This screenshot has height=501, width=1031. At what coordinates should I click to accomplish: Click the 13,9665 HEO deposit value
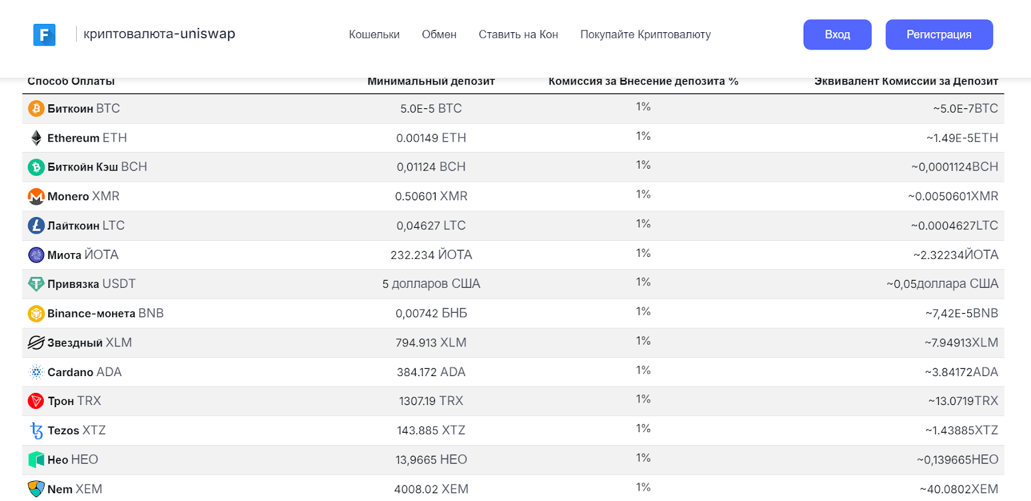pos(431,460)
